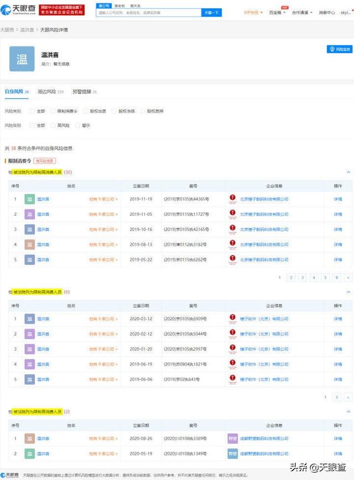Image resolution: width=354 pixels, height=480 pixels.
Task: Click Smartisan logo in the 2020-02-12 row
Action: click(232, 333)
